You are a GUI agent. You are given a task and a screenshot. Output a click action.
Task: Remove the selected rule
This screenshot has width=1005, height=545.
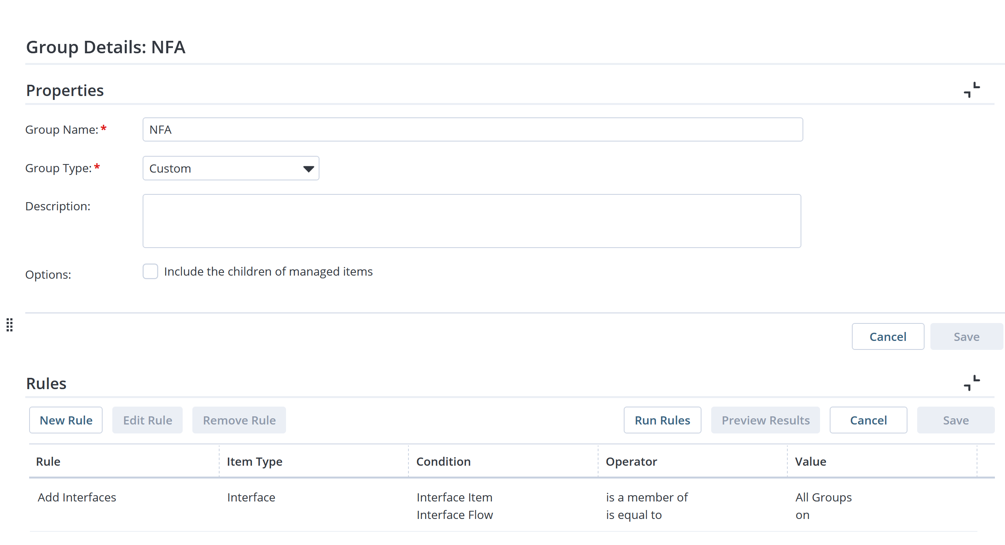[x=239, y=420]
